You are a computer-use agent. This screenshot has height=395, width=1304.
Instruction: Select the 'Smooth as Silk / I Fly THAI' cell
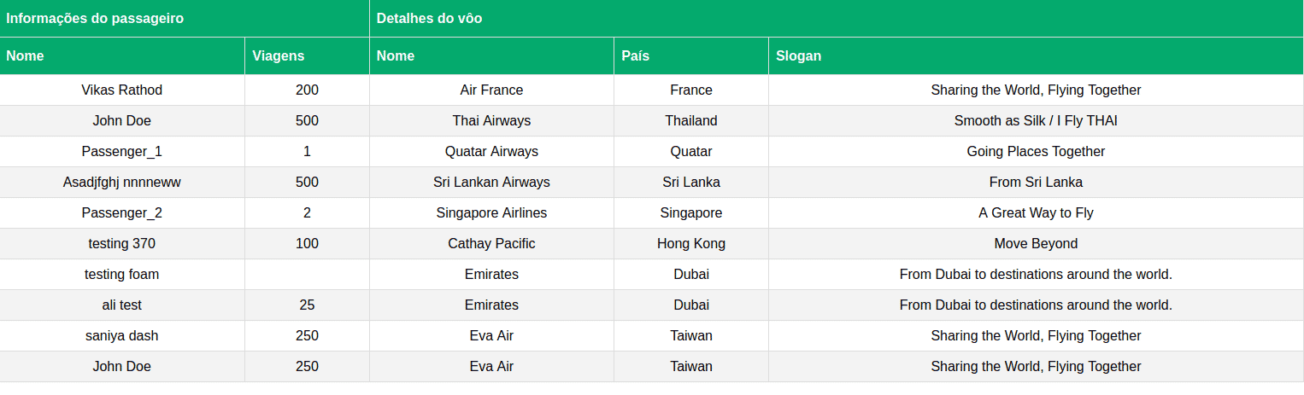1036,121
